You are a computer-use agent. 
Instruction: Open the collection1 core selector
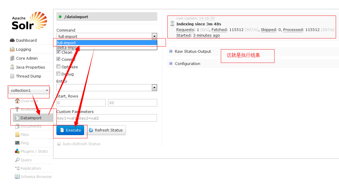[x=29, y=90]
